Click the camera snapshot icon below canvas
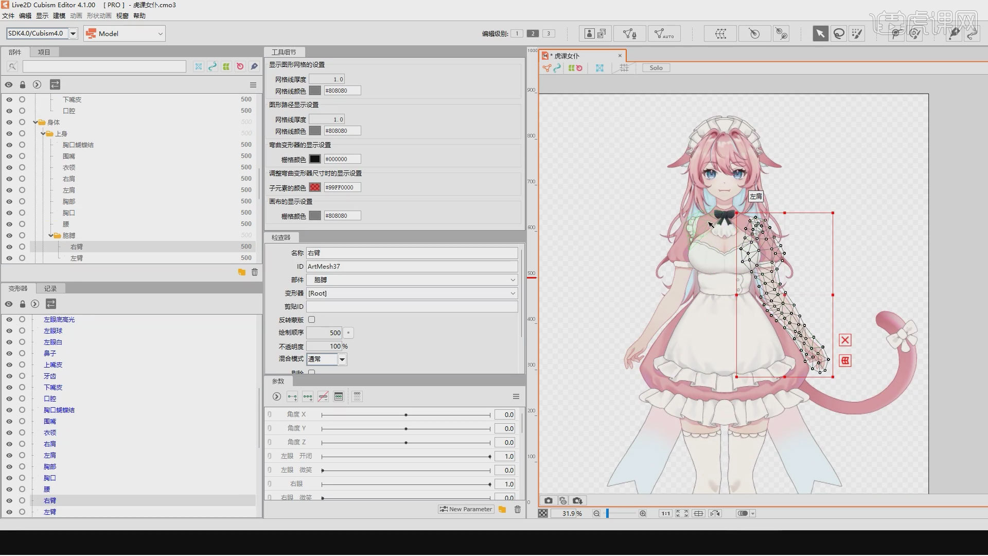988x556 pixels. 549,500
